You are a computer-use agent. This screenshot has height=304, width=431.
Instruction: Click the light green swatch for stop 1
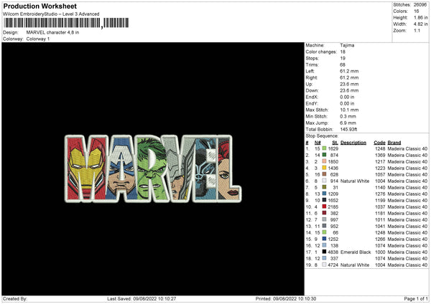click(x=325, y=148)
